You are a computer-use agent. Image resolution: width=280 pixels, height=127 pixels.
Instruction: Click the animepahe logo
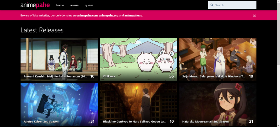tap(35, 5)
